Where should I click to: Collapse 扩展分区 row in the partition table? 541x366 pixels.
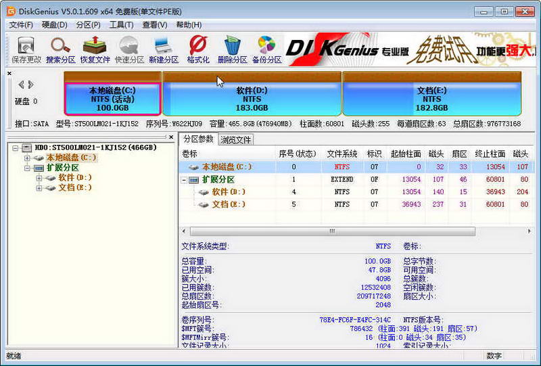(x=184, y=179)
